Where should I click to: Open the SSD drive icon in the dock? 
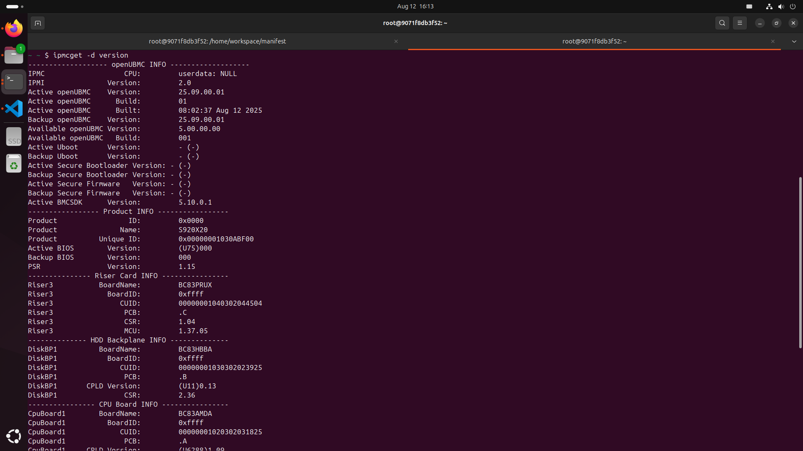[x=14, y=137]
